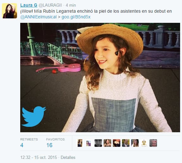The image size is (182, 163).
Task: Open the fifth avatar with red hat
Action: 117,143
